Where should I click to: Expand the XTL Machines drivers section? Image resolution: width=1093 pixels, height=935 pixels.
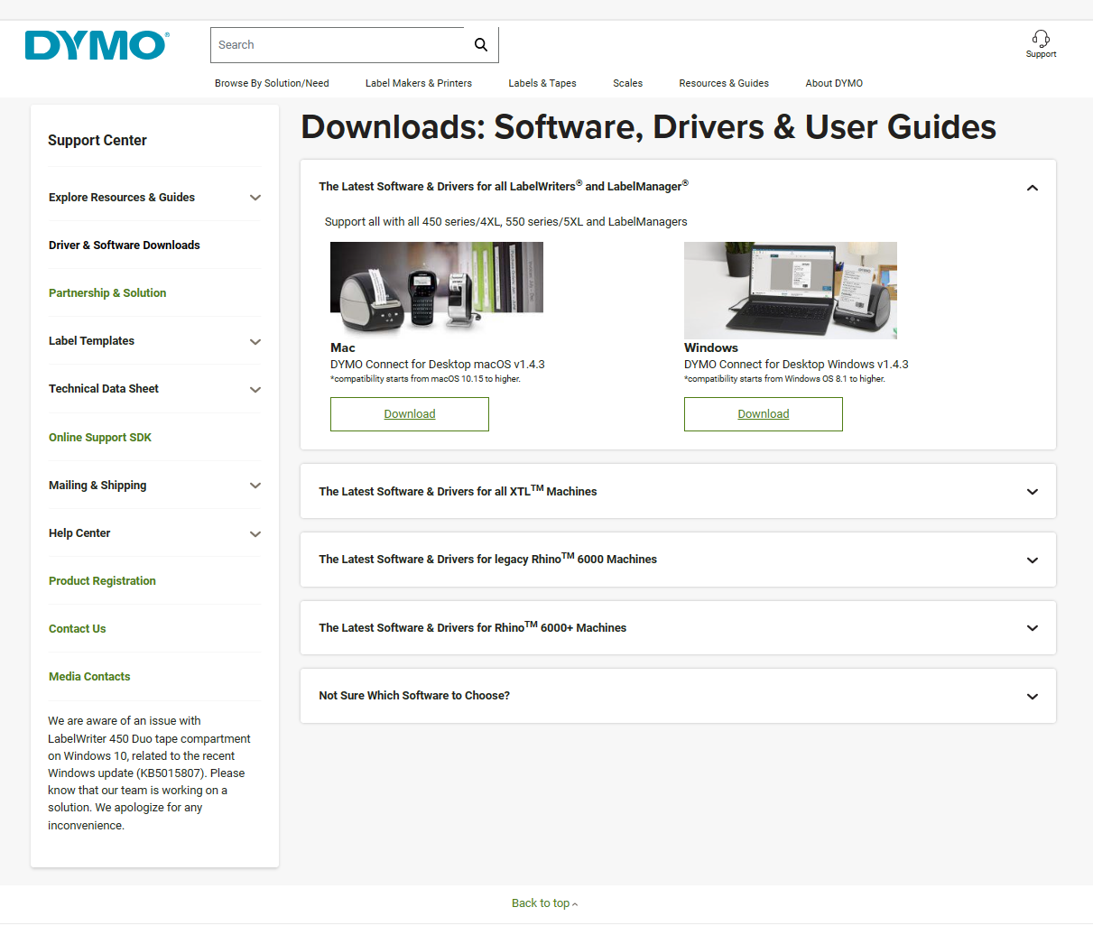pos(1032,492)
